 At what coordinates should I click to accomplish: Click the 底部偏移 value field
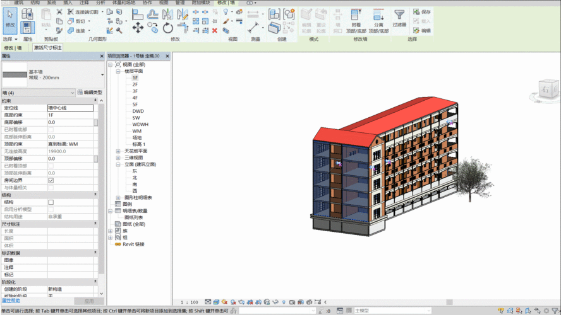pos(70,122)
